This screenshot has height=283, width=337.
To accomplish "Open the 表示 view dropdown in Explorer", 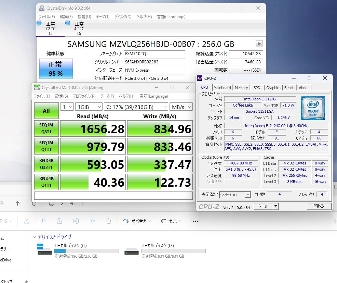I will 171,221.
